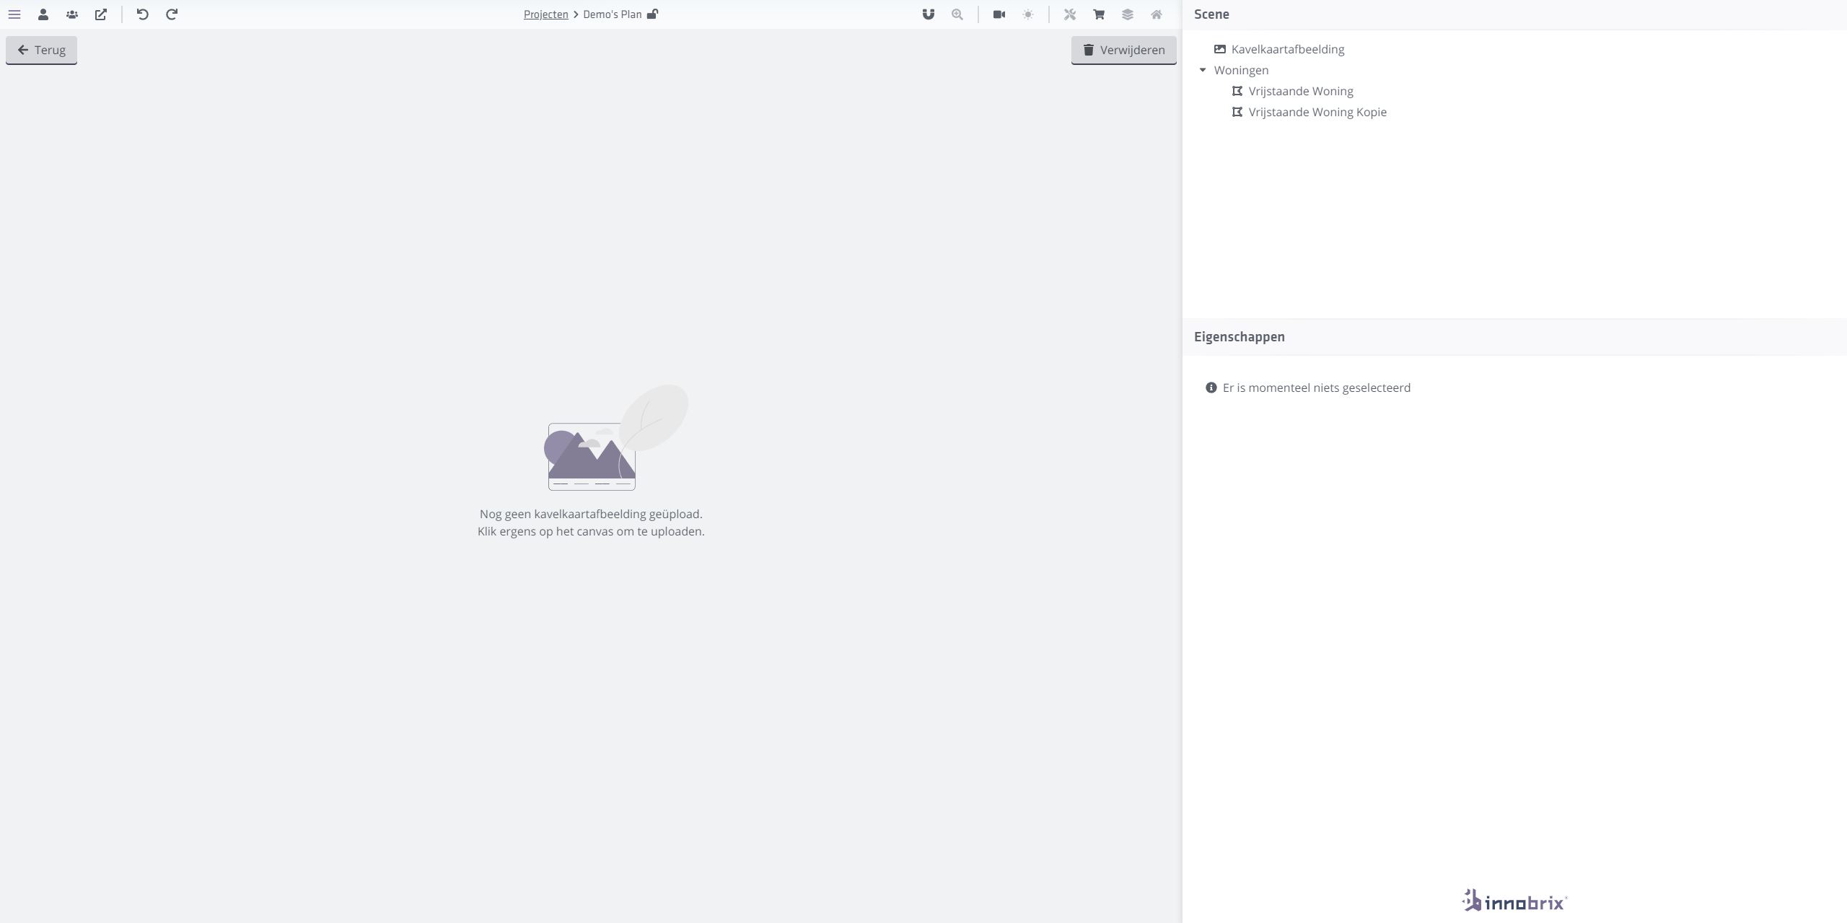Open the shopping cart icon
The height and width of the screenshot is (923, 1847).
coord(1099,14)
